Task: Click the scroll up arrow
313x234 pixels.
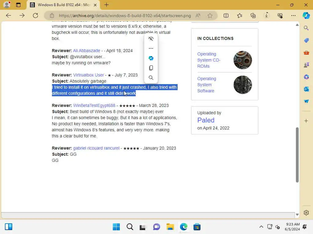Action: [x=297, y=25]
